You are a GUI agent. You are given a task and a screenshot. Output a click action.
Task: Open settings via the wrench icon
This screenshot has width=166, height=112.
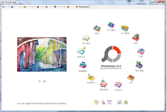[x=103, y=102]
